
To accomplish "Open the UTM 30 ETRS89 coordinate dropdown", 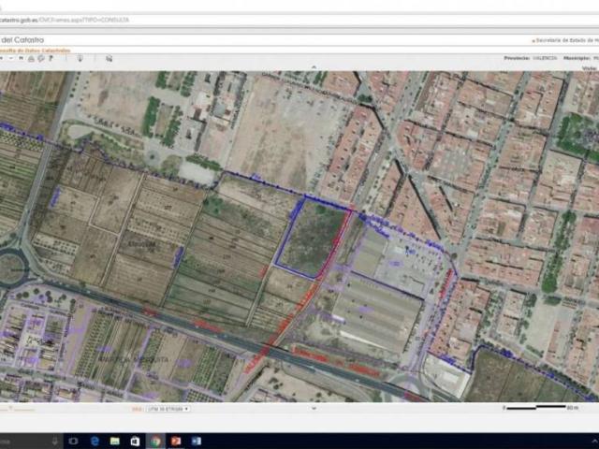I will coord(168,409).
